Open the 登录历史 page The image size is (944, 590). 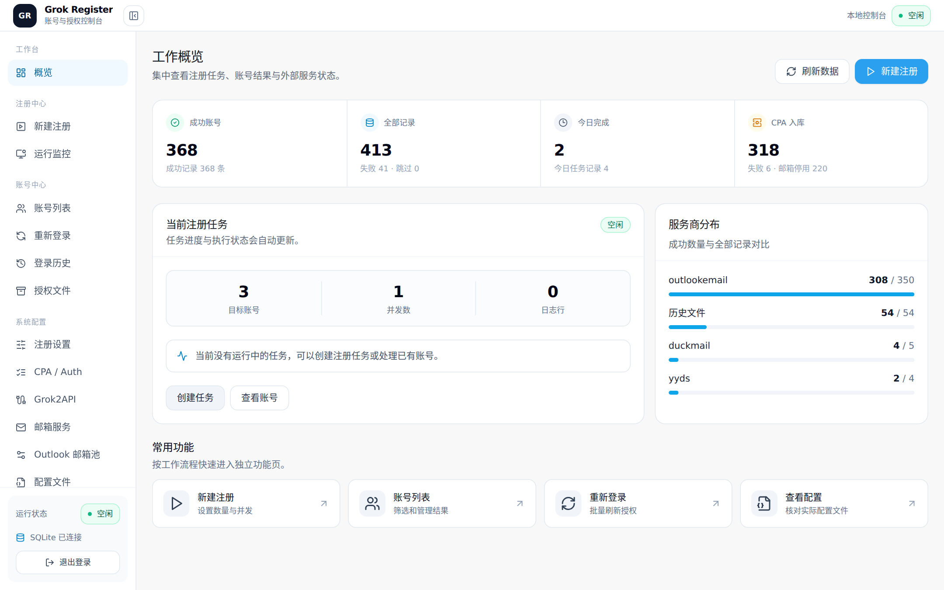(68, 263)
